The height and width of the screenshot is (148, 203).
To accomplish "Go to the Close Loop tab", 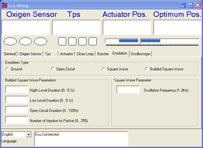I will coord(85,54).
